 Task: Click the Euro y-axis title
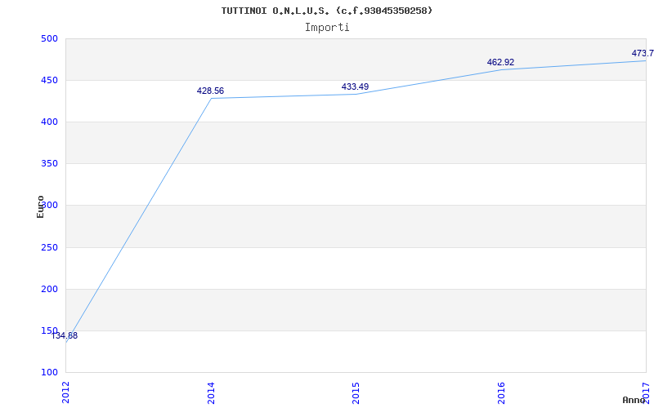[41, 206]
